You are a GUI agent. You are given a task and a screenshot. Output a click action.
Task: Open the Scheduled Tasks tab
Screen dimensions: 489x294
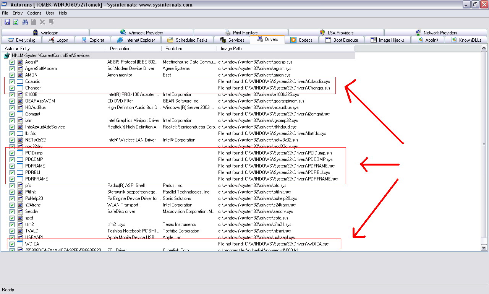click(x=187, y=40)
